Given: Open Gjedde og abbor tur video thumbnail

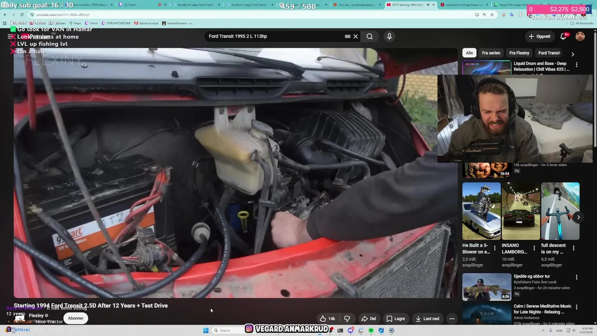Looking at the screenshot, I should click(x=486, y=287).
